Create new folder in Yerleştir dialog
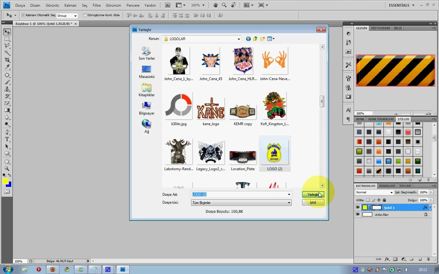The height and width of the screenshot is (274, 439). (x=263, y=39)
